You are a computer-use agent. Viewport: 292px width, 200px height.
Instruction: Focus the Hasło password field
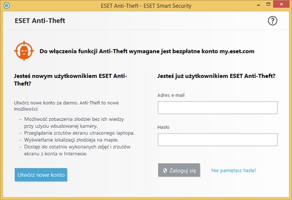[218, 140]
